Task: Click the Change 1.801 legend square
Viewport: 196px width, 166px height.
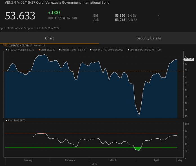Action: [60, 50]
